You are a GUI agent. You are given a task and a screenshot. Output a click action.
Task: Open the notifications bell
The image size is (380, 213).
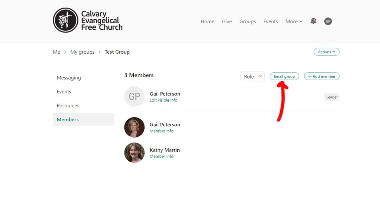point(313,21)
